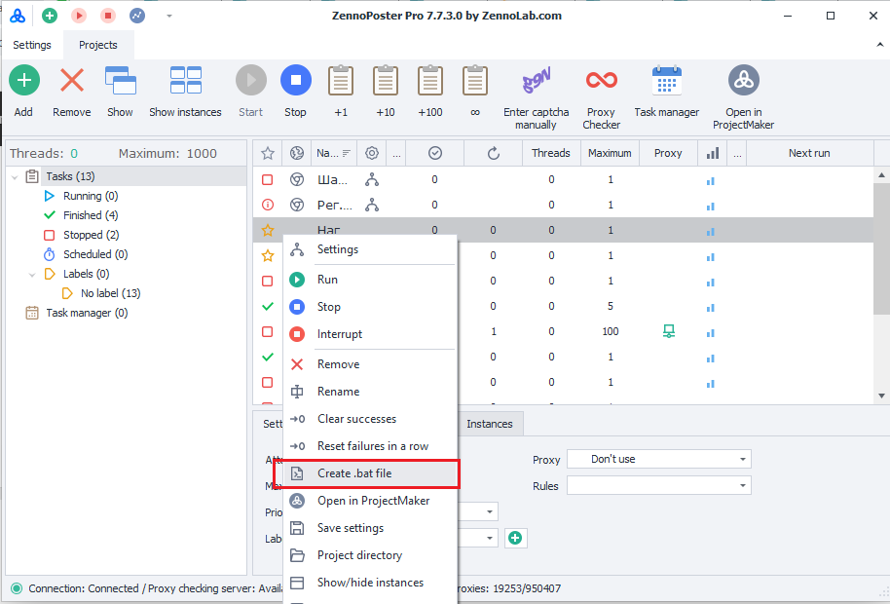Switch to the Settings ribbon tab
Screen dimensions: 890x604
point(32,45)
